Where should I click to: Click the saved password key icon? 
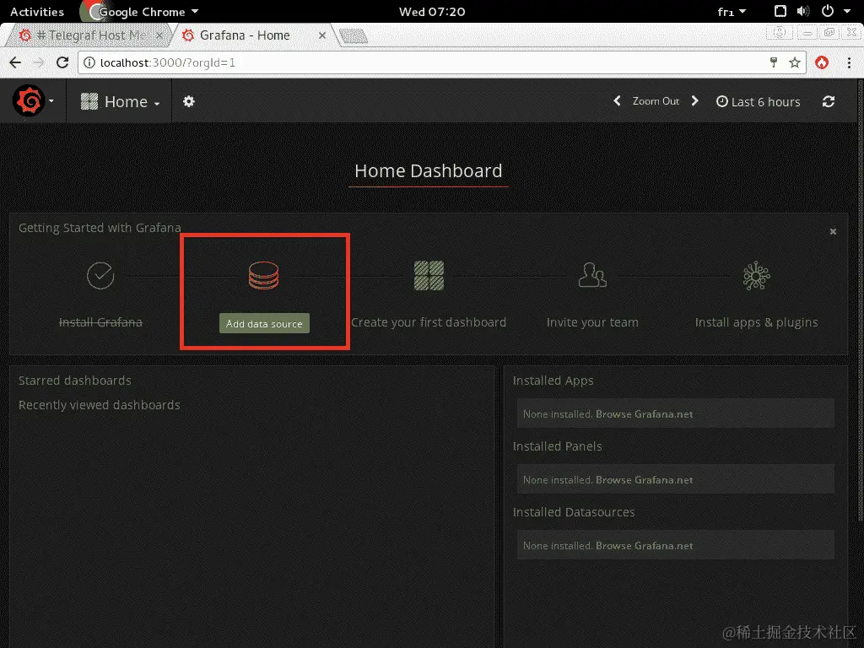[x=774, y=62]
